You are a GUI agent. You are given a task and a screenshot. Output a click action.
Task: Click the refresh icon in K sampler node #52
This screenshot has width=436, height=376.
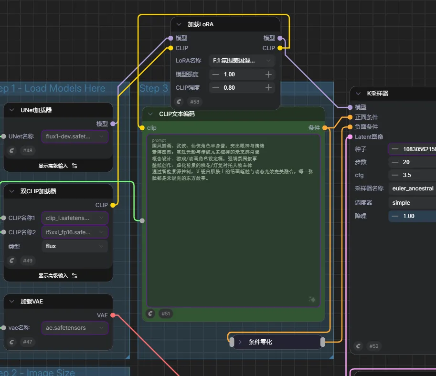pos(358,346)
